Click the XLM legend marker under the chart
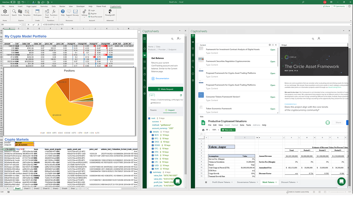This screenshot has width=353, height=198. click(40, 133)
